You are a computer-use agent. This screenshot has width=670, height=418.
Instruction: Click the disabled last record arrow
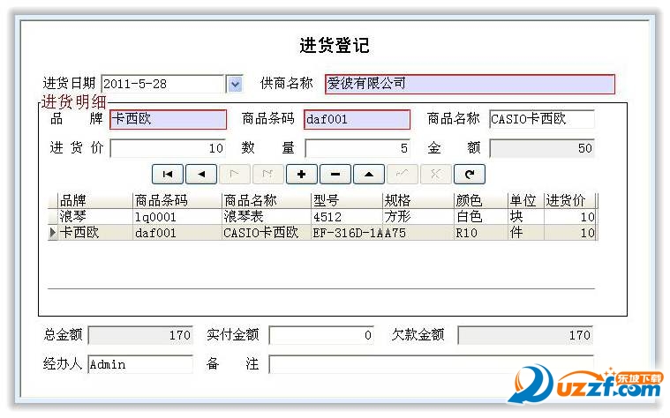pyautogui.click(x=268, y=175)
